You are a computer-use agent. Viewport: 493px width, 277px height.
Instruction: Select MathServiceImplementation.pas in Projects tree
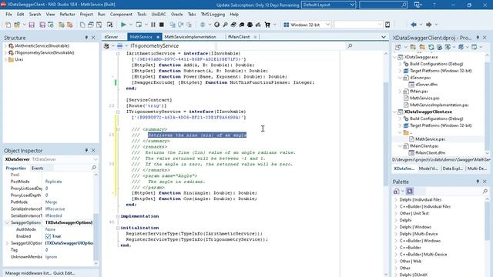[439, 105]
